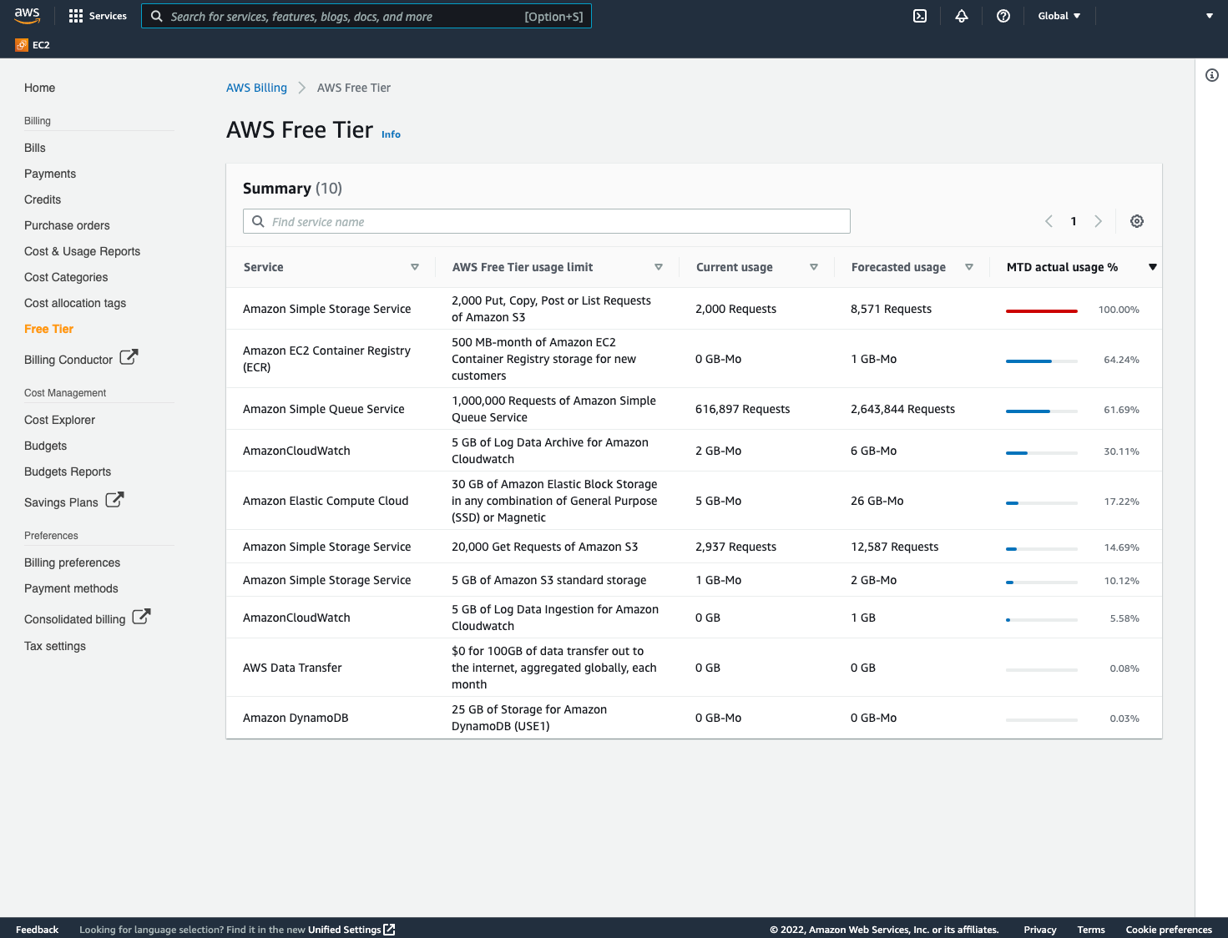Open table preferences gear icon
The image size is (1228, 938).
[1137, 221]
